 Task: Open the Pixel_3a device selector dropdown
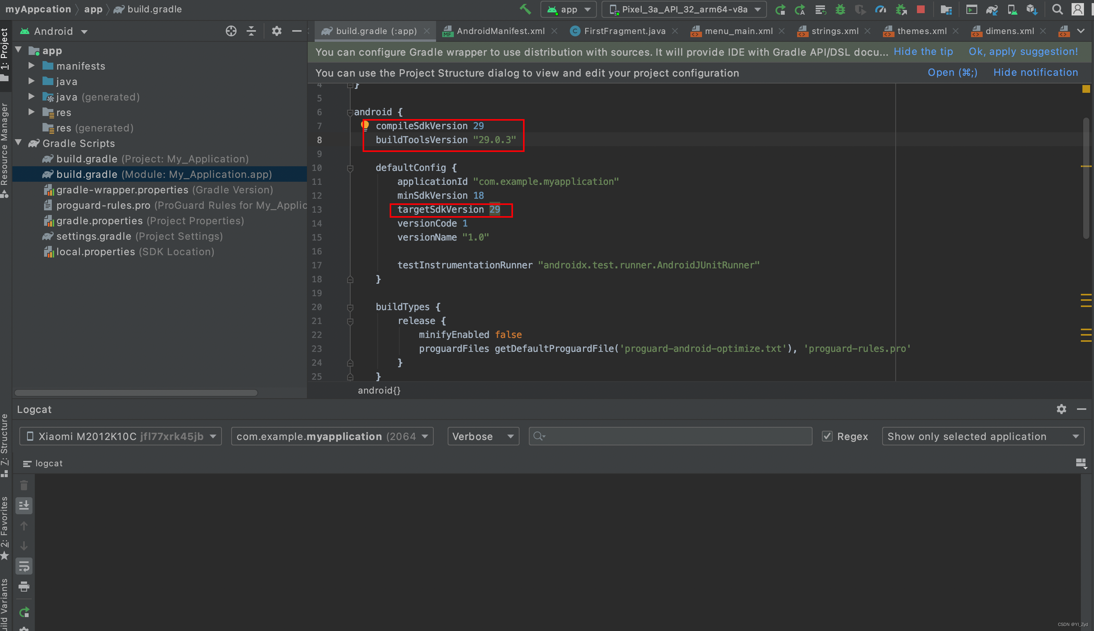[x=684, y=9]
